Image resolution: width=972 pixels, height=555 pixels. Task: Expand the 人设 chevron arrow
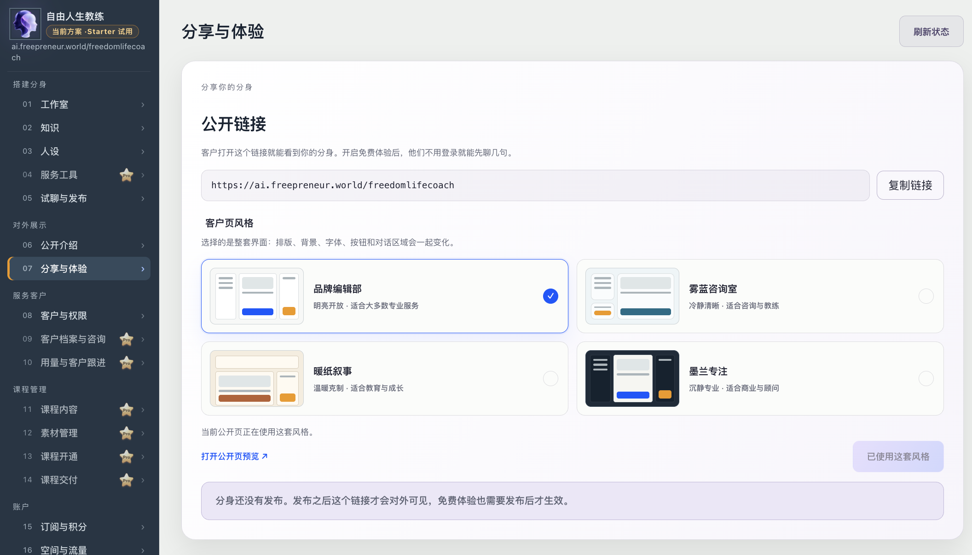tap(143, 151)
